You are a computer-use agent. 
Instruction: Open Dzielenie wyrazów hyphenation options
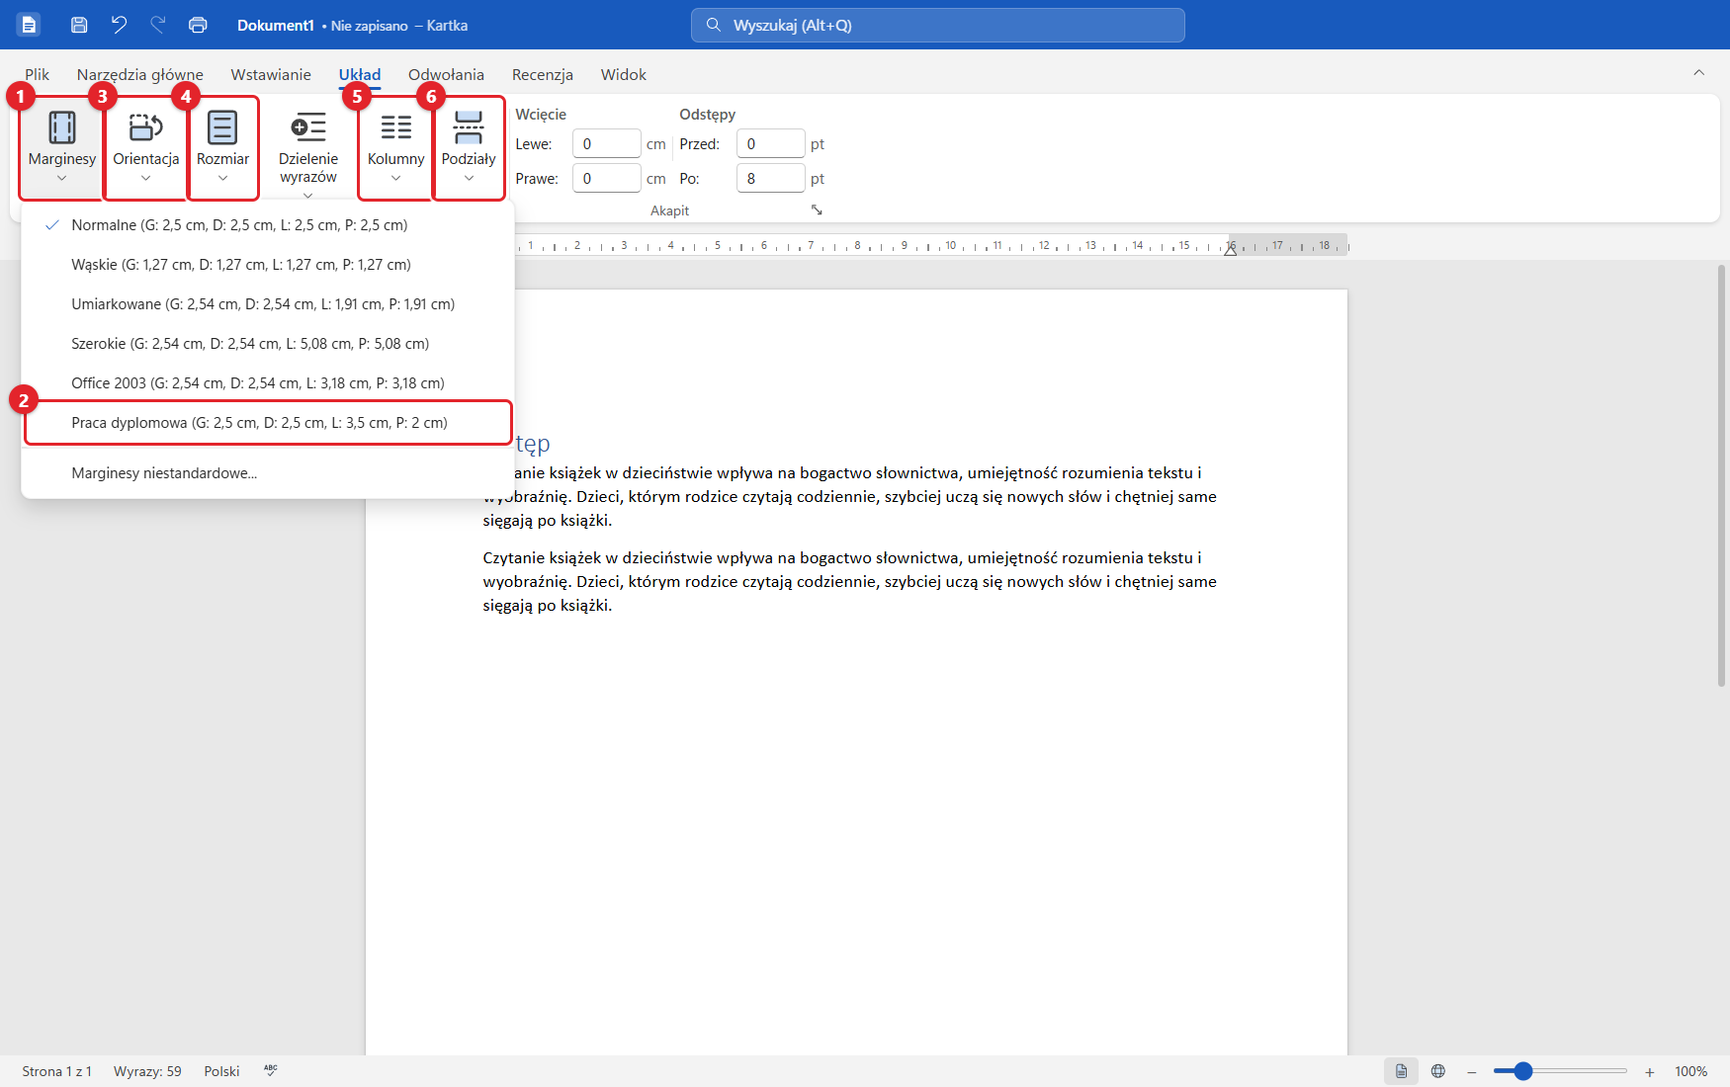(x=308, y=153)
